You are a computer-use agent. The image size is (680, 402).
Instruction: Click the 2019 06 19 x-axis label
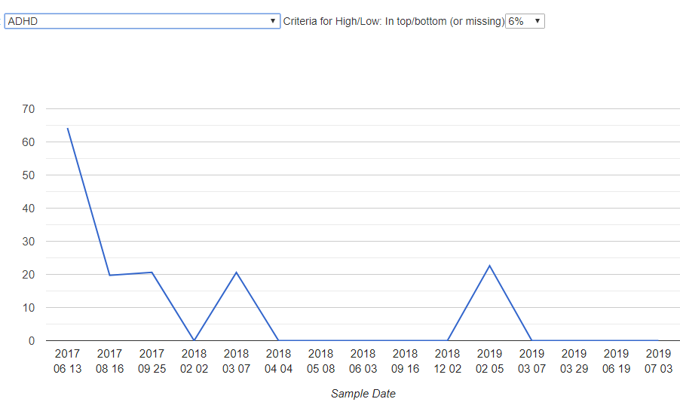(x=616, y=361)
